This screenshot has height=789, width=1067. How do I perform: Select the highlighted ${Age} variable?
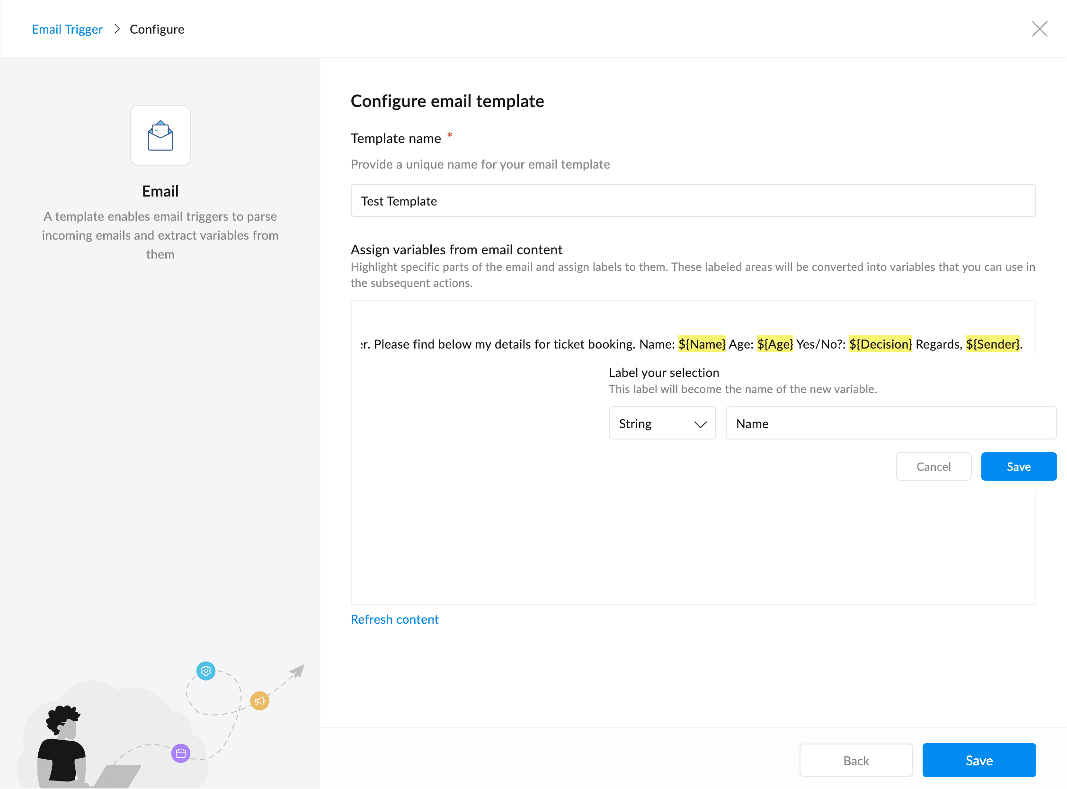point(775,344)
